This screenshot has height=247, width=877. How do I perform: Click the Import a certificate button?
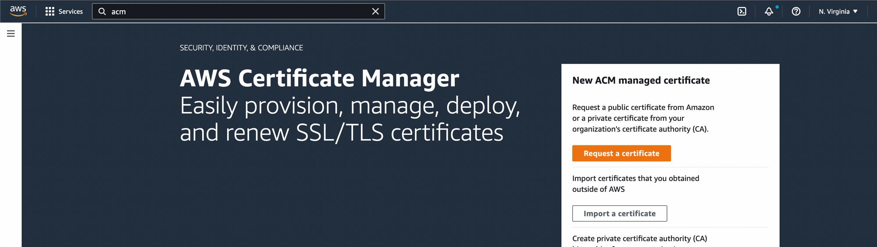coord(620,214)
